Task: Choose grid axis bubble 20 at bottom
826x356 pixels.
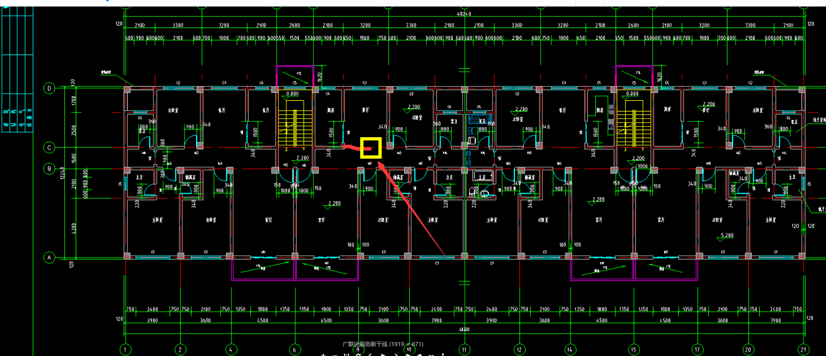Action: click(748, 349)
